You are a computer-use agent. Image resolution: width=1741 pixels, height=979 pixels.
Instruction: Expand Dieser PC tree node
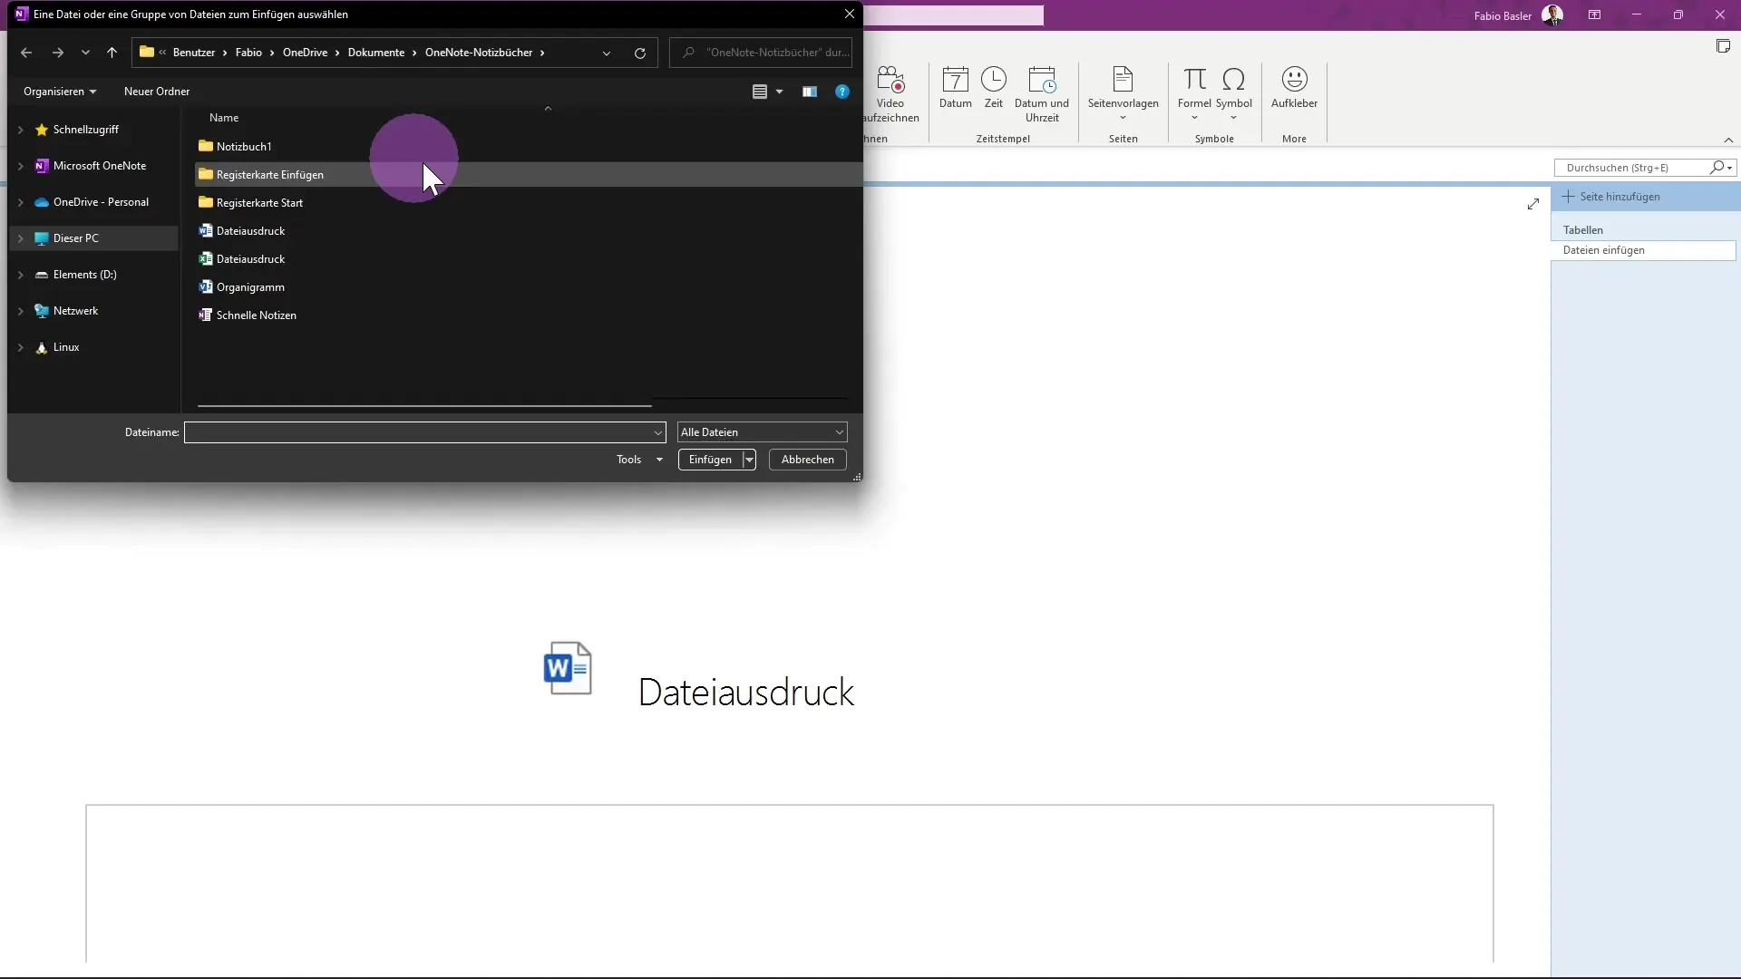(21, 238)
